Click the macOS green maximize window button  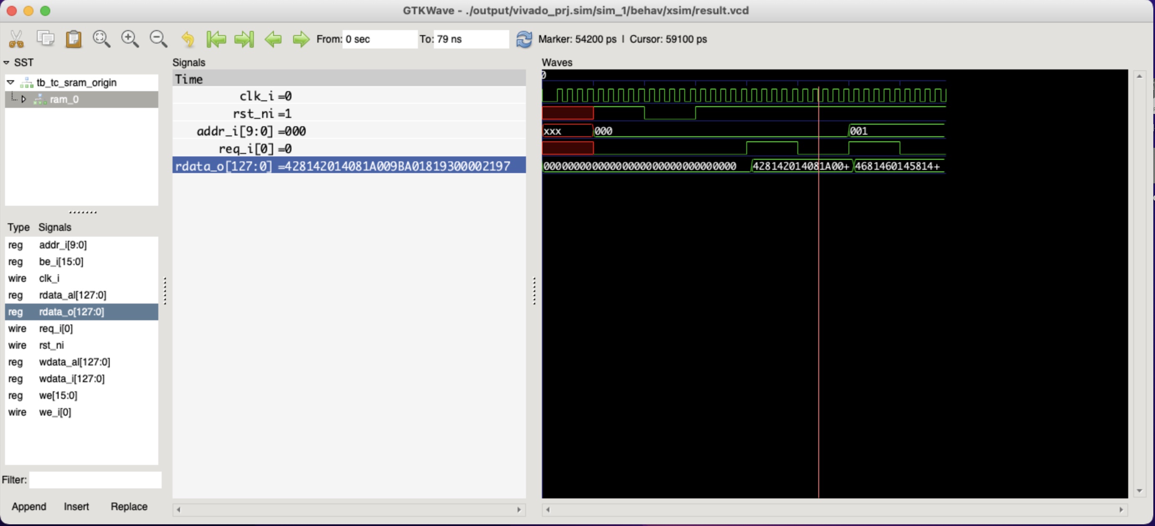[x=45, y=11]
